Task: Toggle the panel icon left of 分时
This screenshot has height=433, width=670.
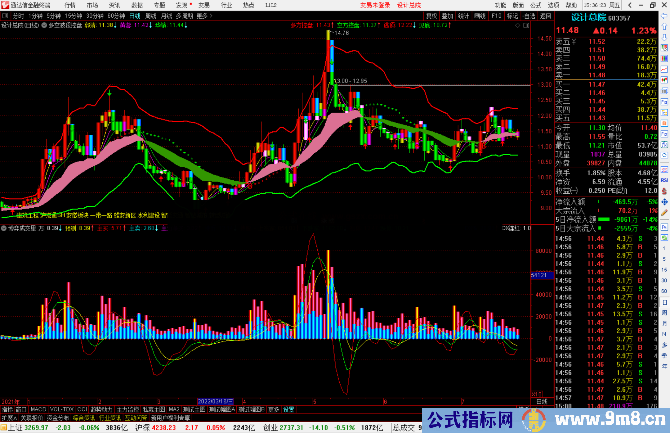Action: tap(5, 16)
